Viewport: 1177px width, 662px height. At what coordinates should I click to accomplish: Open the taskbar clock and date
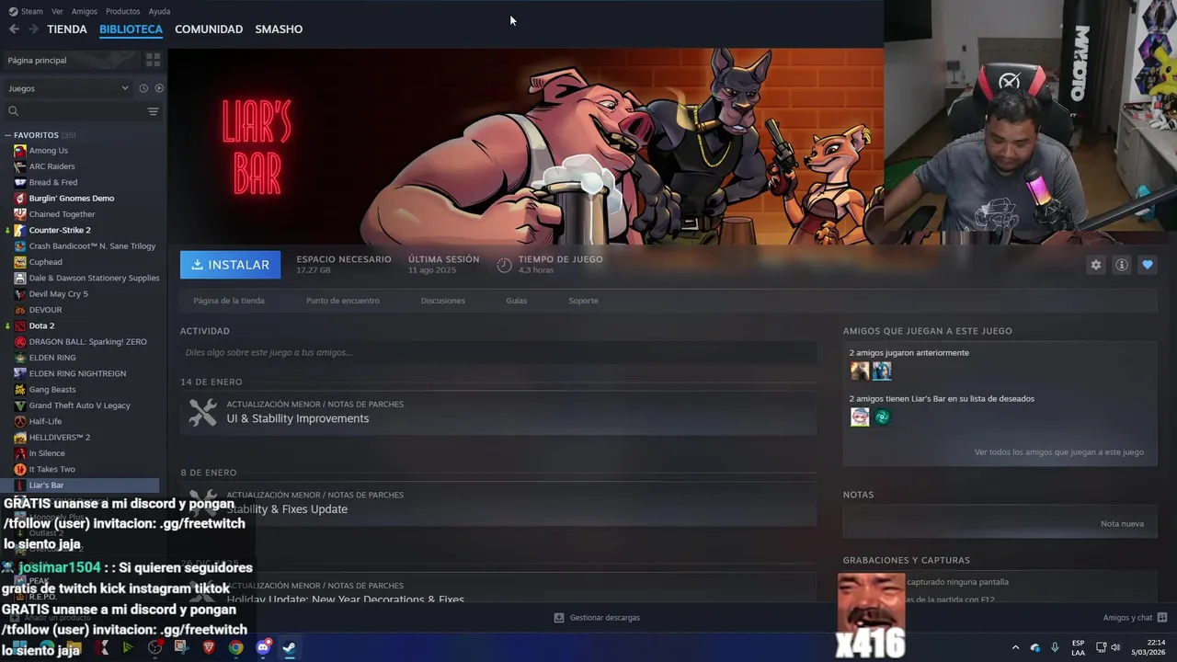click(x=1148, y=647)
